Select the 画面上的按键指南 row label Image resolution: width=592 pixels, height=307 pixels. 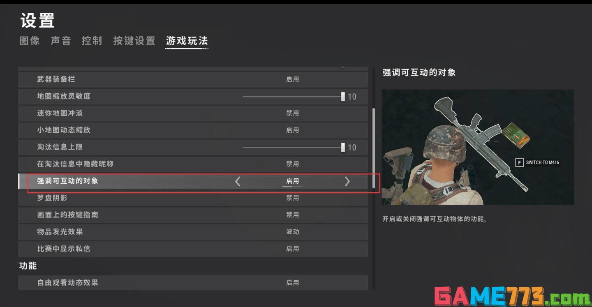click(x=67, y=215)
